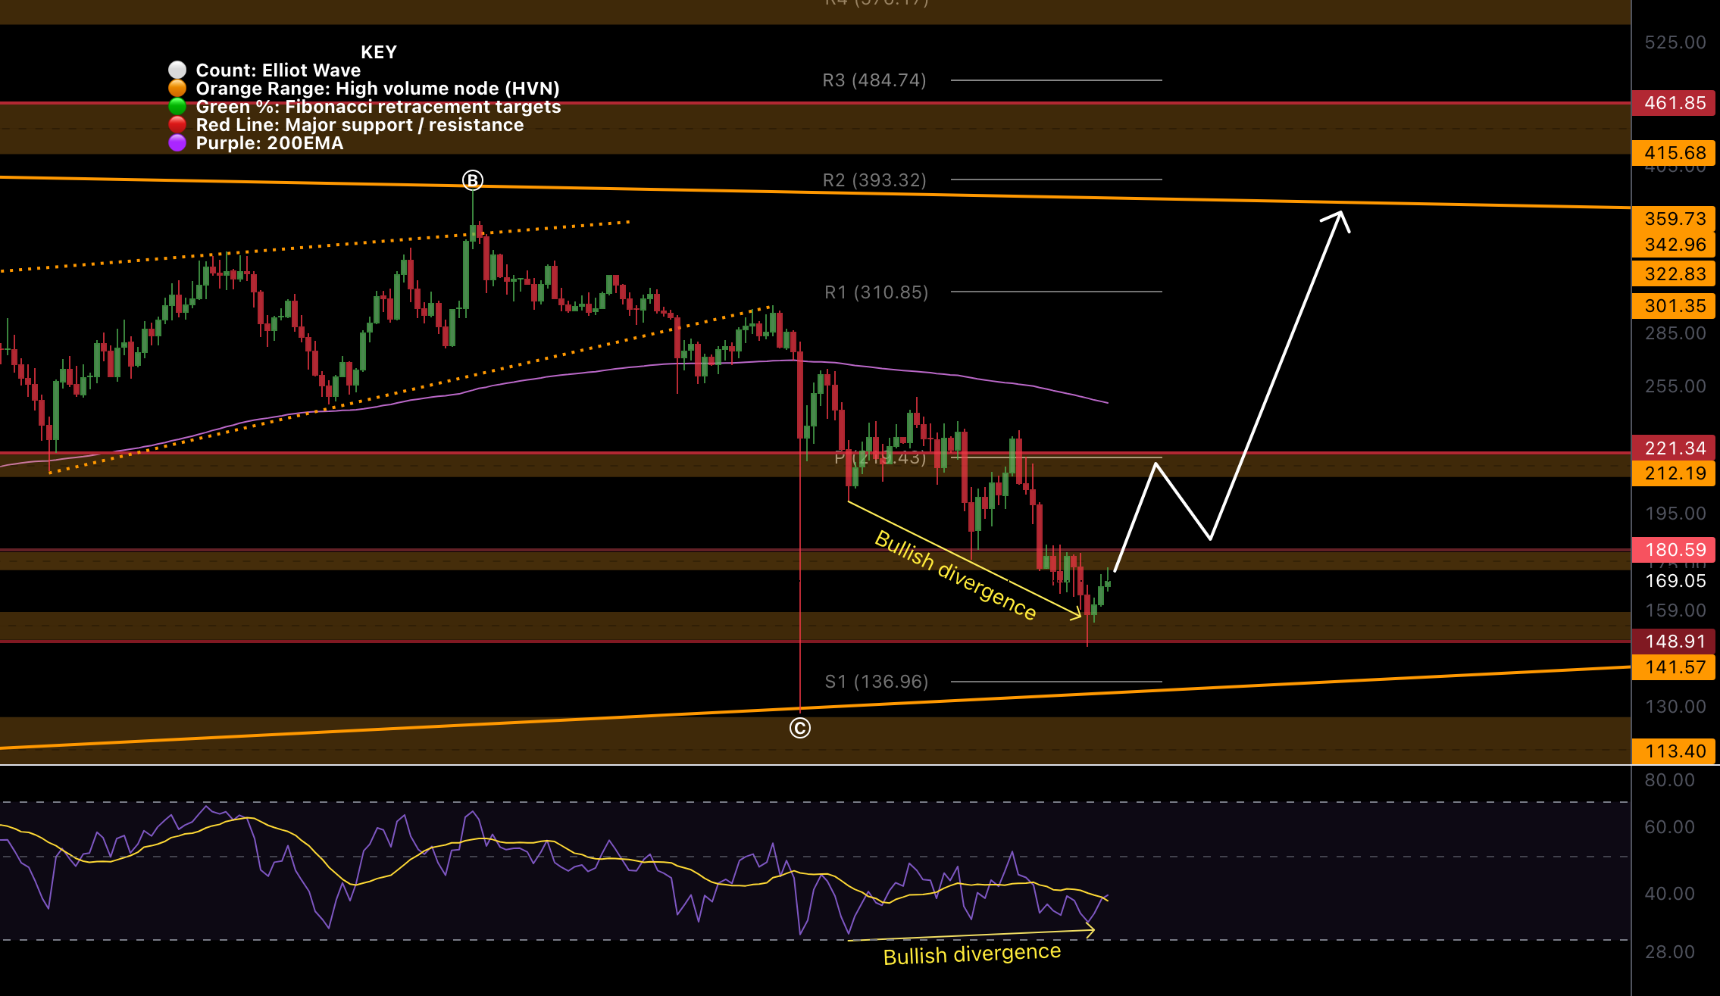Click the red circle beside Major support / resistance
Image resolution: width=1720 pixels, height=996 pixels.
pos(177,124)
